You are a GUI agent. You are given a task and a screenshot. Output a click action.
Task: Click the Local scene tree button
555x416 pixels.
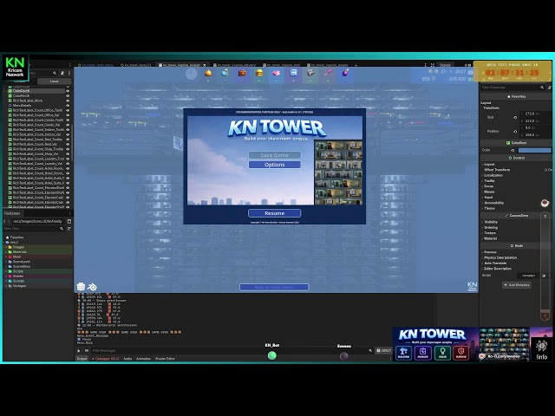[x=54, y=81]
